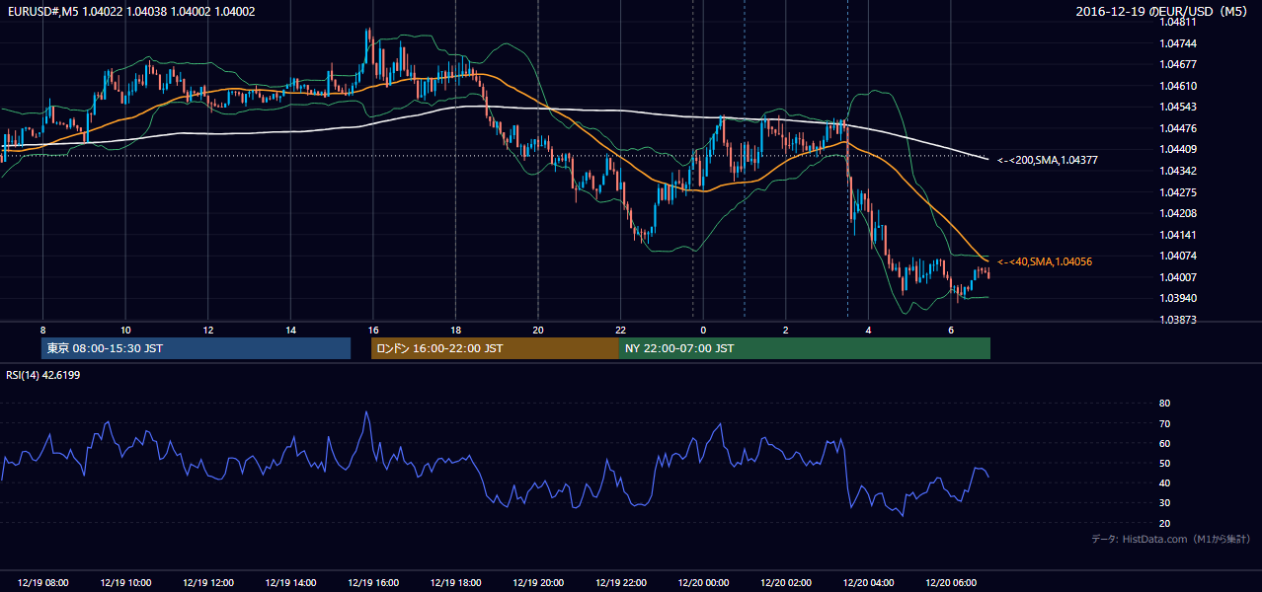This screenshot has height=592, width=1262.
Task: Click hour label 0 under the price chart
Action: 702,330
